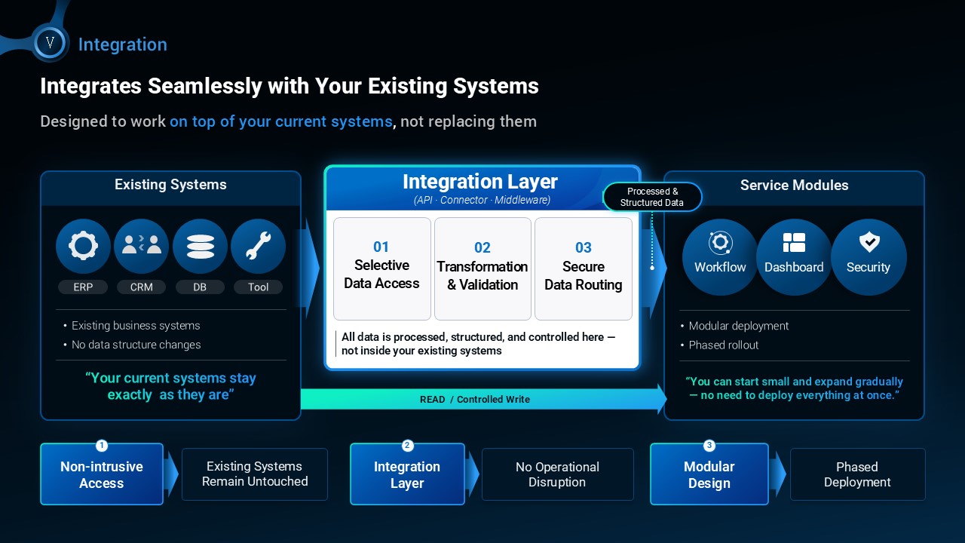Select the No Operational Disruption box
Viewport: 965px width, 543px height.
pyautogui.click(x=557, y=474)
